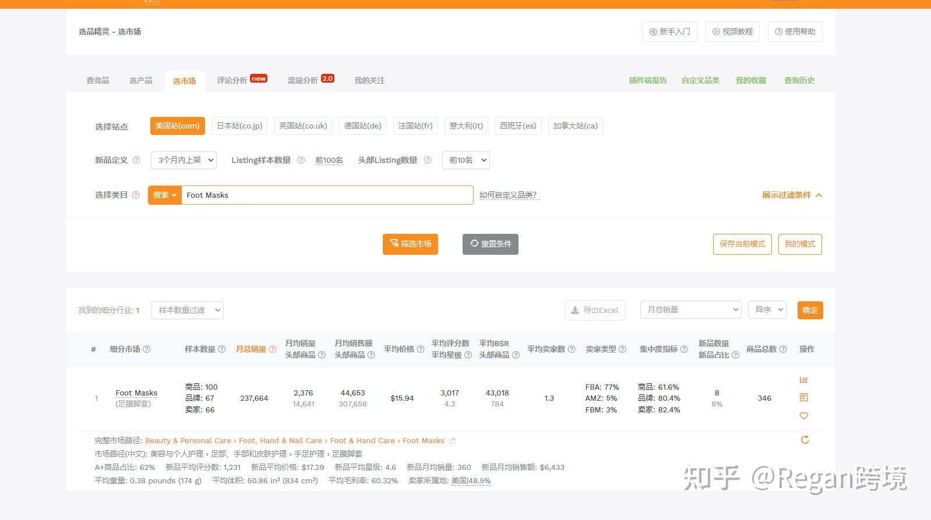Collapse the 展示过滤条件 filter section

point(792,195)
